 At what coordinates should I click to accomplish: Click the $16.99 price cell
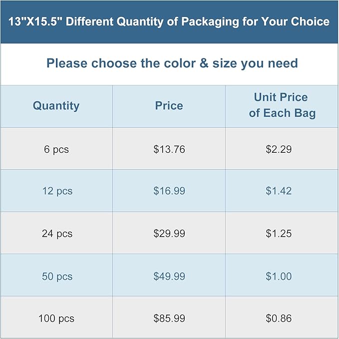click(x=169, y=191)
